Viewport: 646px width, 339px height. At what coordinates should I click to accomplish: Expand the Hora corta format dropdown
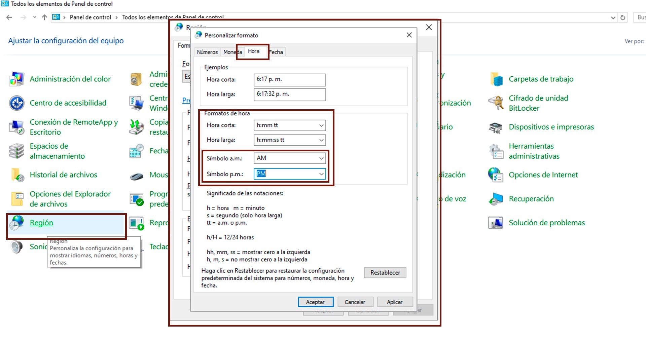coord(321,125)
